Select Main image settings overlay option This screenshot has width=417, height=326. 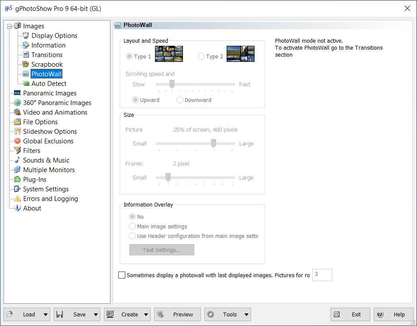tap(132, 226)
